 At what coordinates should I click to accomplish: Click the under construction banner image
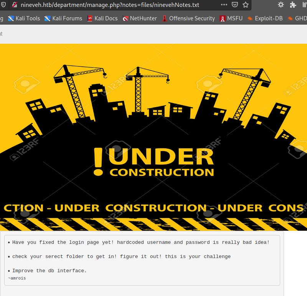153,137
